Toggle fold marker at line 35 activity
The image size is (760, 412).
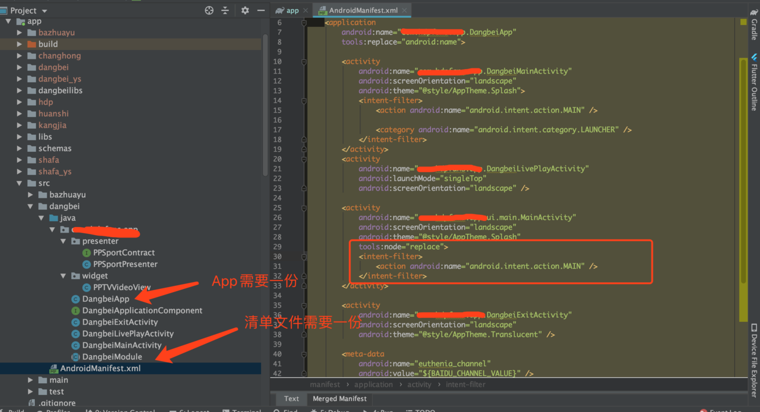tap(303, 305)
